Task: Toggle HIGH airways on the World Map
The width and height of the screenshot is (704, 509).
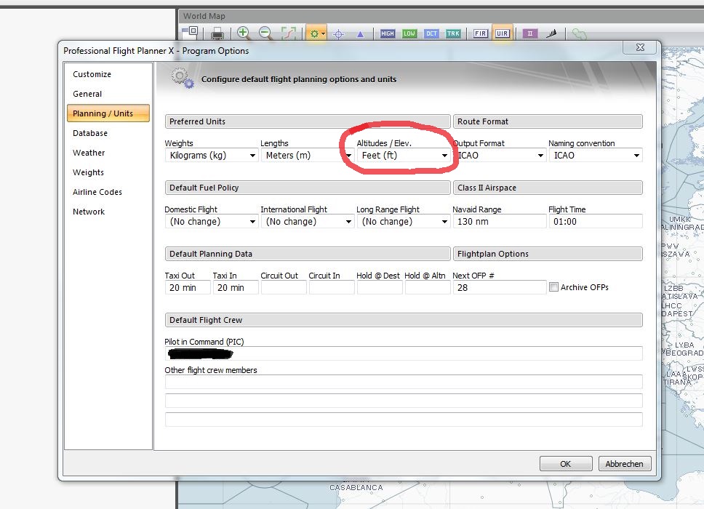Action: coord(387,33)
